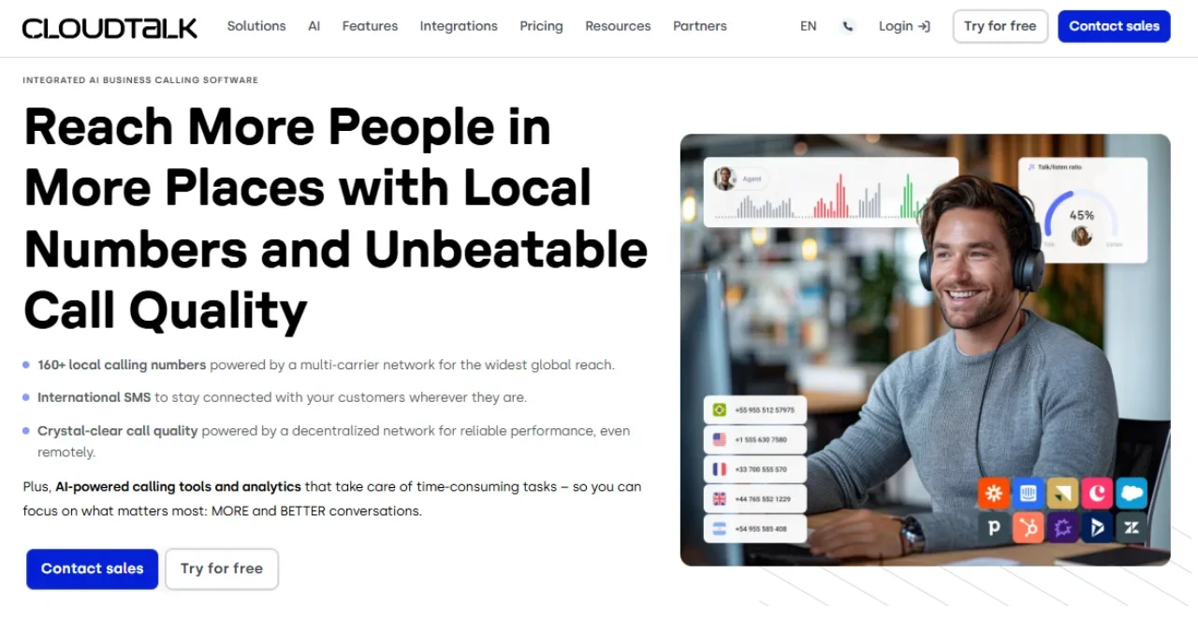Screen dimensions: 1198x617
Task: Click Try for free in the header
Action: pyautogui.click(x=1001, y=26)
